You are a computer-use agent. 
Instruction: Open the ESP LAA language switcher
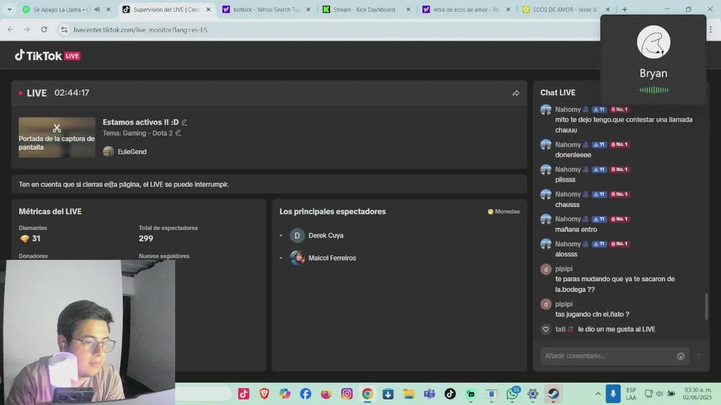[631, 394]
